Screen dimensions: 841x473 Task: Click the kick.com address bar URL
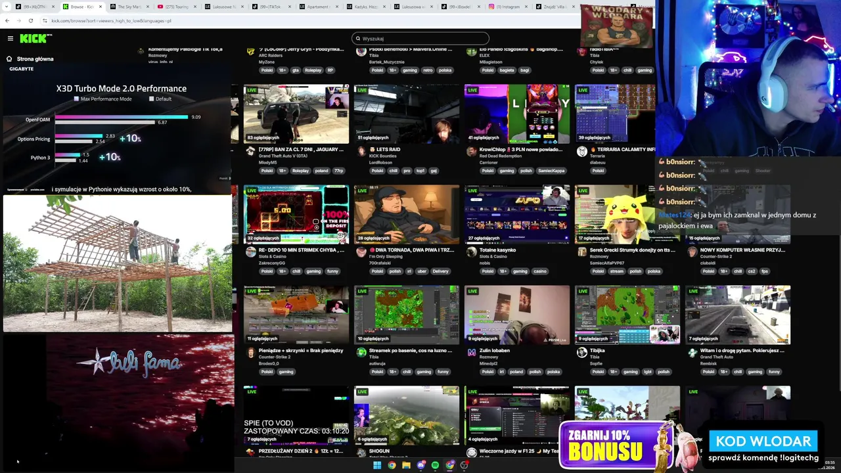pos(112,20)
